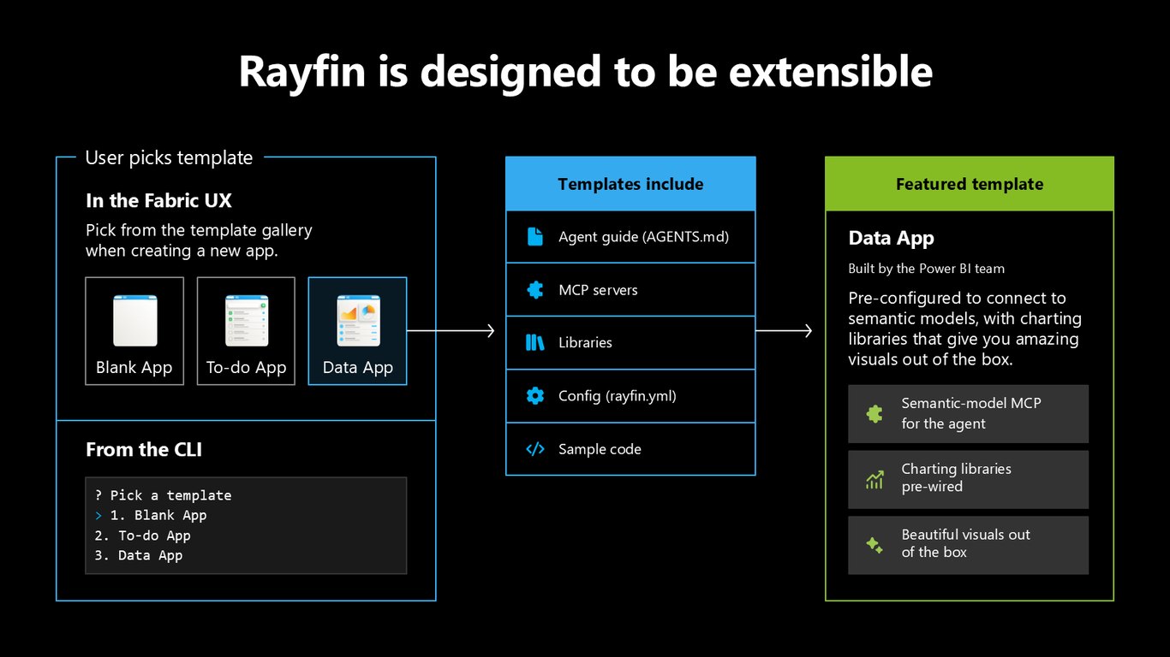Click the 'Charting libraries pre-wired' card
This screenshot has width=1170, height=657.
click(968, 480)
